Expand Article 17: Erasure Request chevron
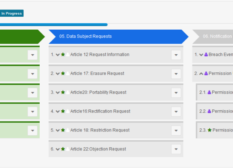 tap(58, 74)
